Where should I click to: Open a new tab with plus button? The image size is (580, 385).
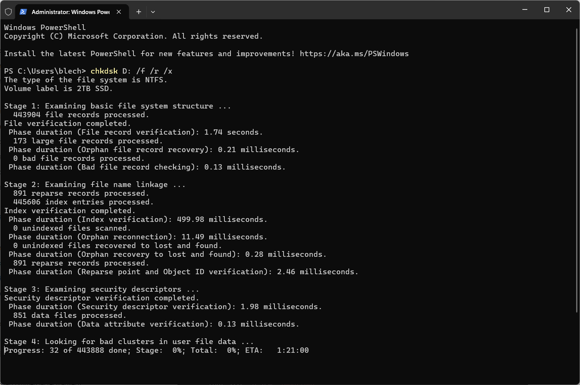tap(139, 12)
